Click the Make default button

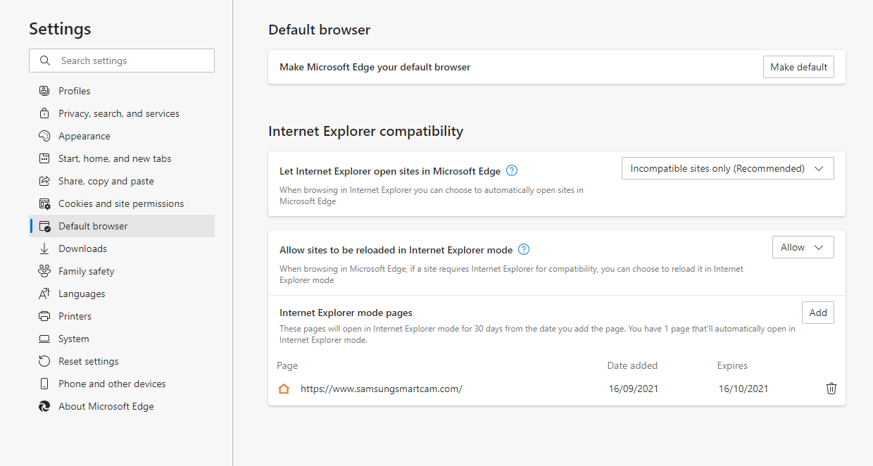pyautogui.click(x=798, y=67)
